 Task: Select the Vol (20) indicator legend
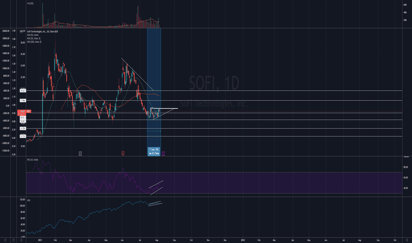pyautogui.click(x=30, y=4)
